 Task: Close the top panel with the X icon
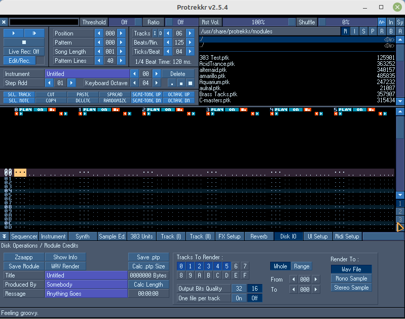point(4,22)
